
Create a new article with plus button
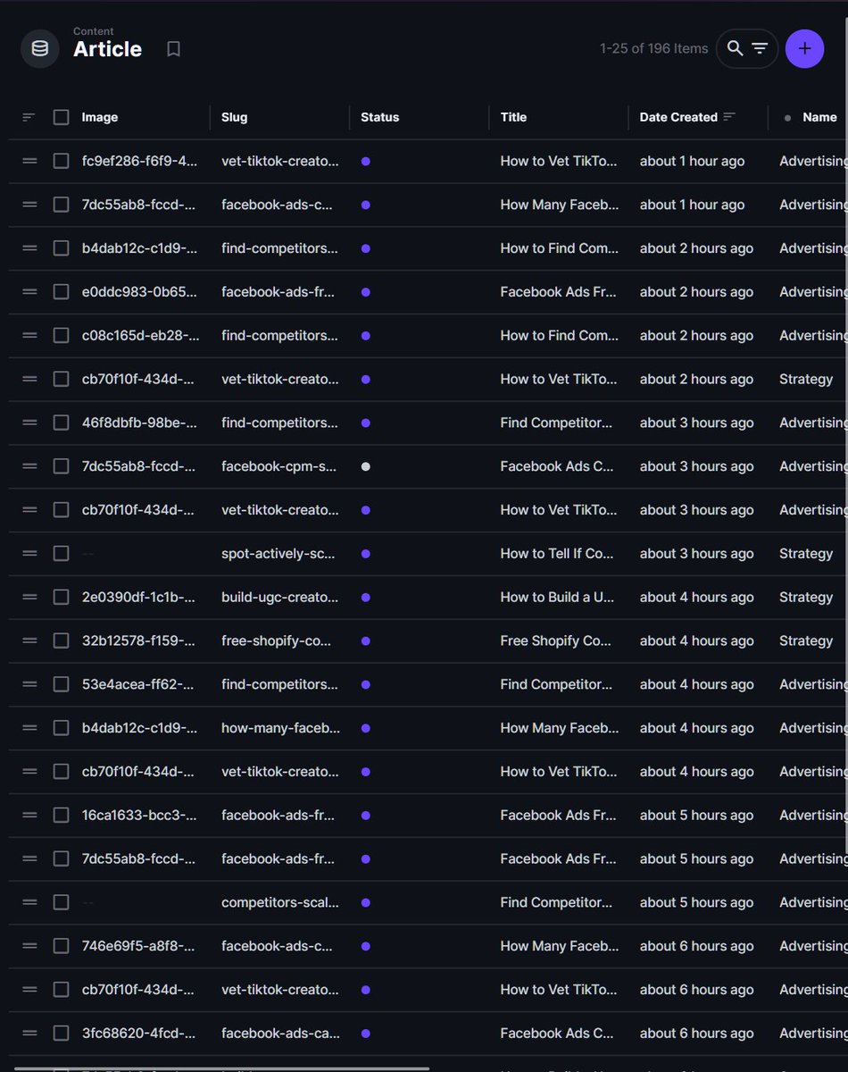pyautogui.click(x=804, y=48)
